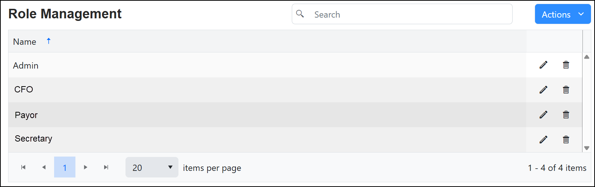Delete the Admin role using trash icon

(566, 65)
